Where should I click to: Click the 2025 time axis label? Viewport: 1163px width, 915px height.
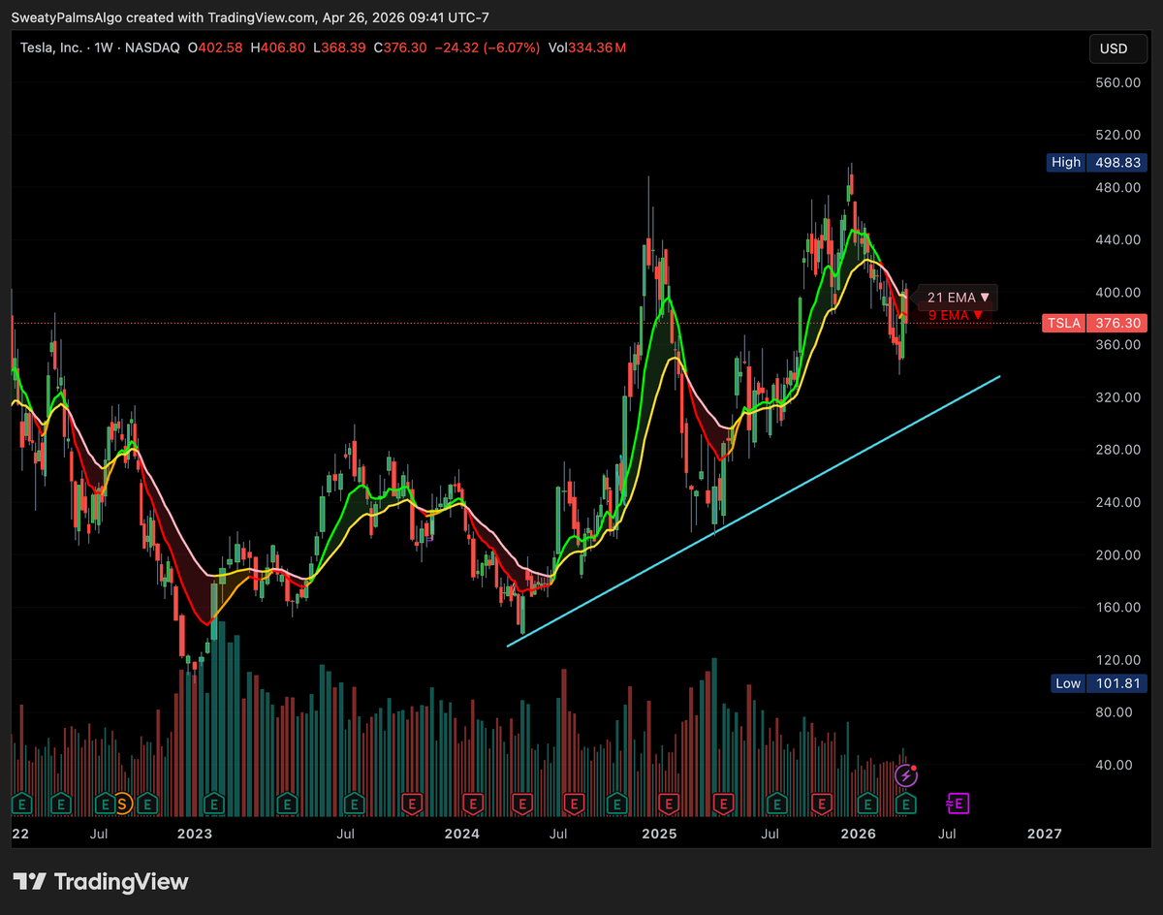659,834
